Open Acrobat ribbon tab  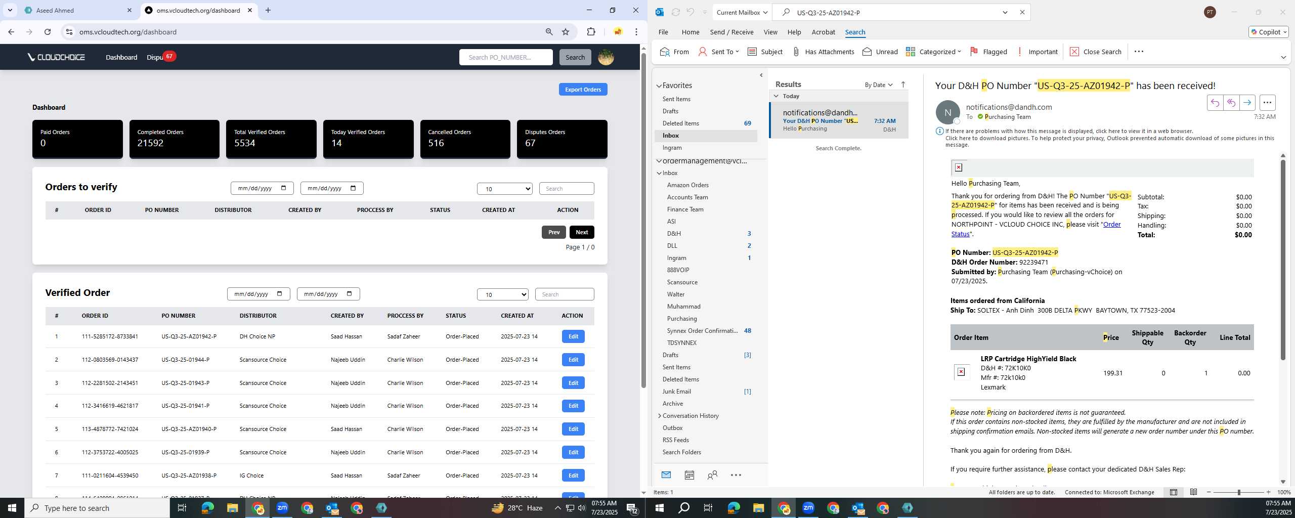[823, 32]
